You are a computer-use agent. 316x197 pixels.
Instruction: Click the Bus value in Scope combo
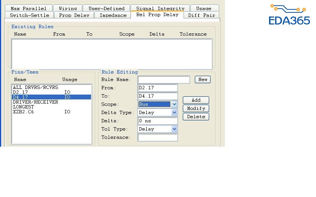(x=154, y=104)
